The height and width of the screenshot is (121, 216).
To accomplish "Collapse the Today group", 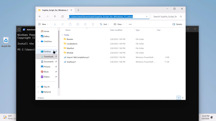I will 62,35.
